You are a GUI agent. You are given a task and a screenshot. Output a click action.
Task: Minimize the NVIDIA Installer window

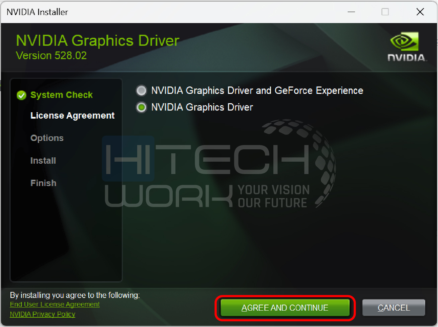point(351,12)
